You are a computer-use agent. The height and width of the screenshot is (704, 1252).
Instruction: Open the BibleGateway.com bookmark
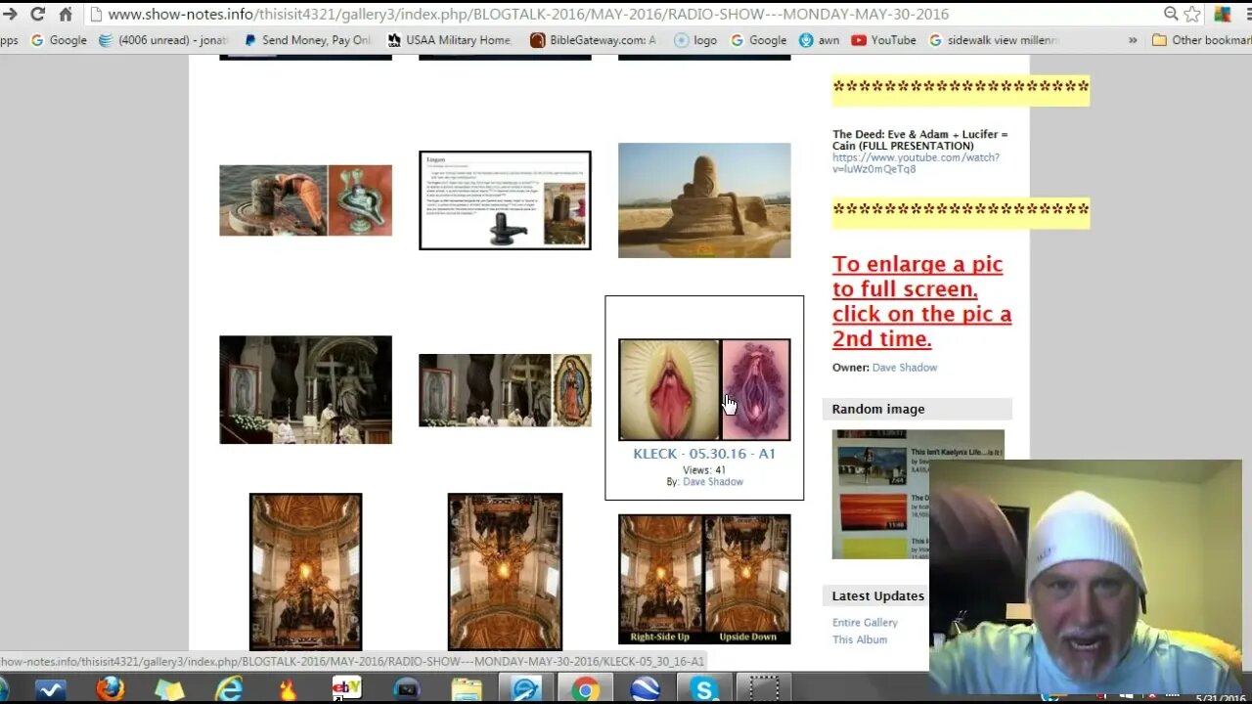click(594, 40)
